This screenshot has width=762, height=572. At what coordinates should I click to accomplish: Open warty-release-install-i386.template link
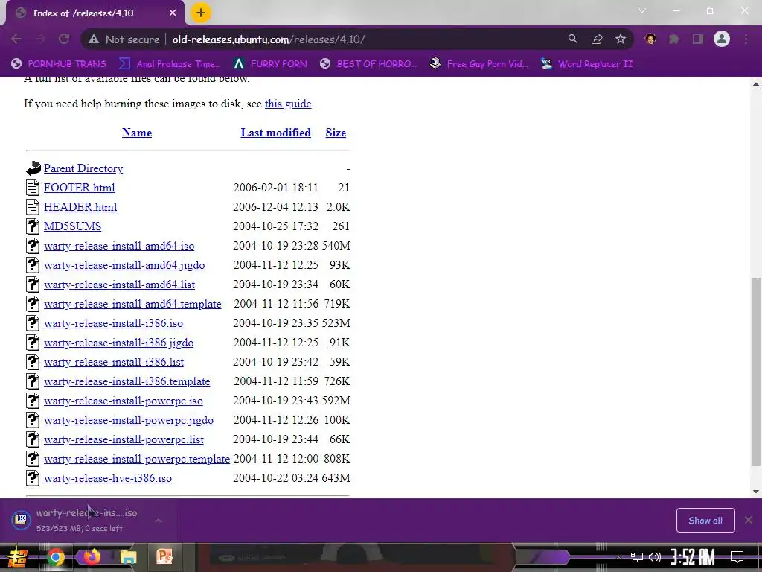[x=127, y=382]
